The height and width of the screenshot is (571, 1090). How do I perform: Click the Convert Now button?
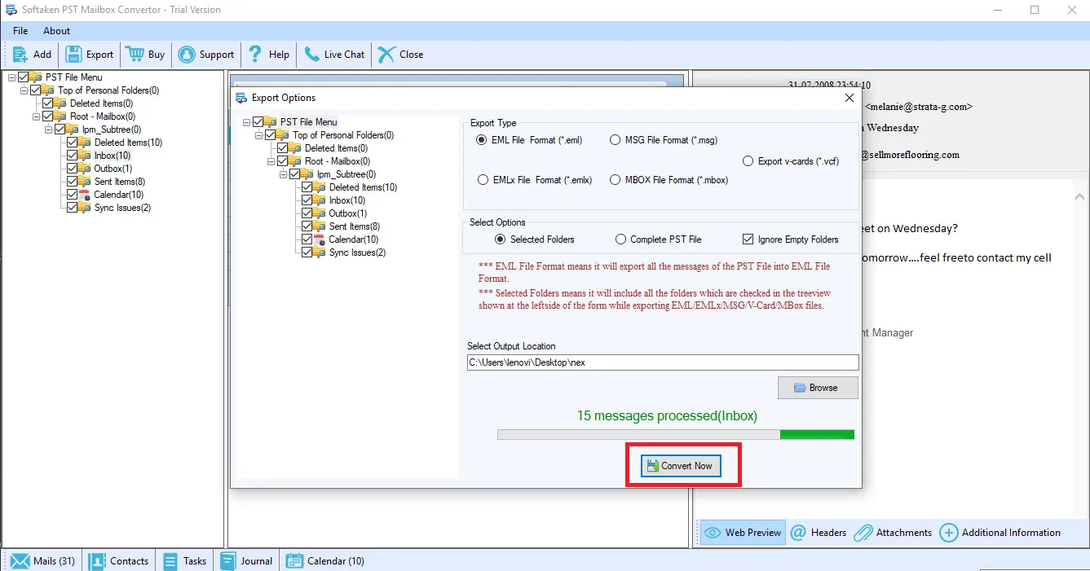tap(680, 466)
